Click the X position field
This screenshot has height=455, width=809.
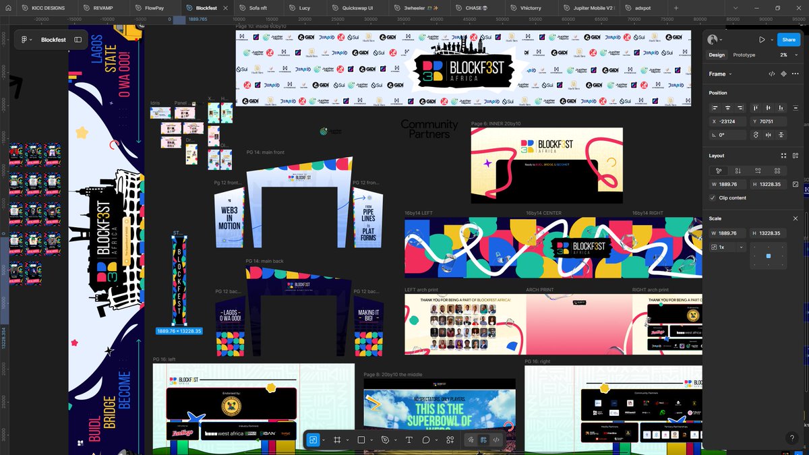tap(727, 121)
